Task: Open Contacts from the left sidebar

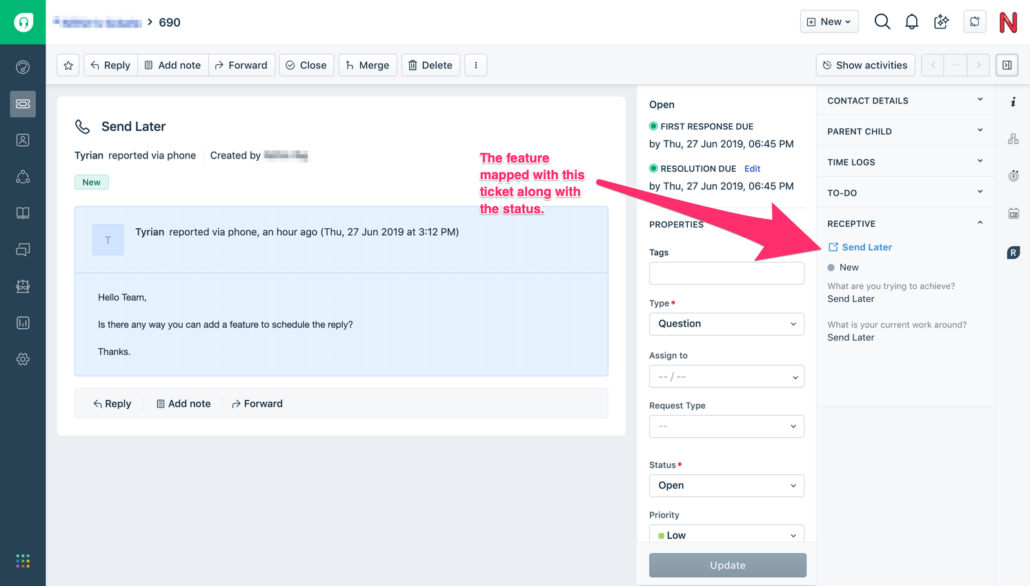Action: pyautogui.click(x=23, y=140)
